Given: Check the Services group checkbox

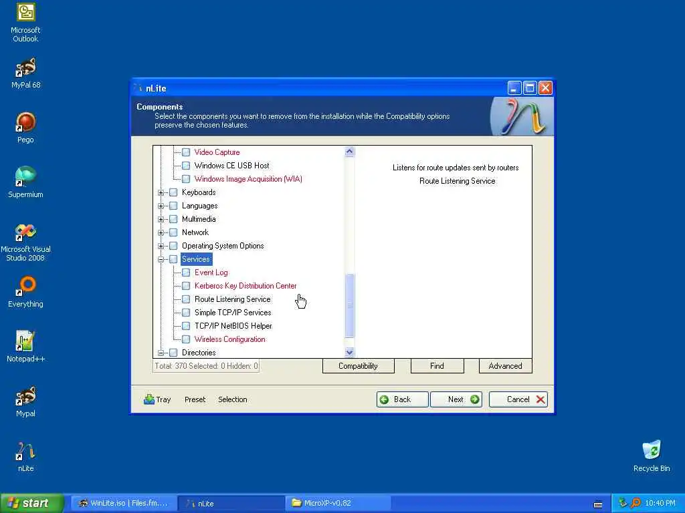Looking at the screenshot, I should click(x=173, y=259).
